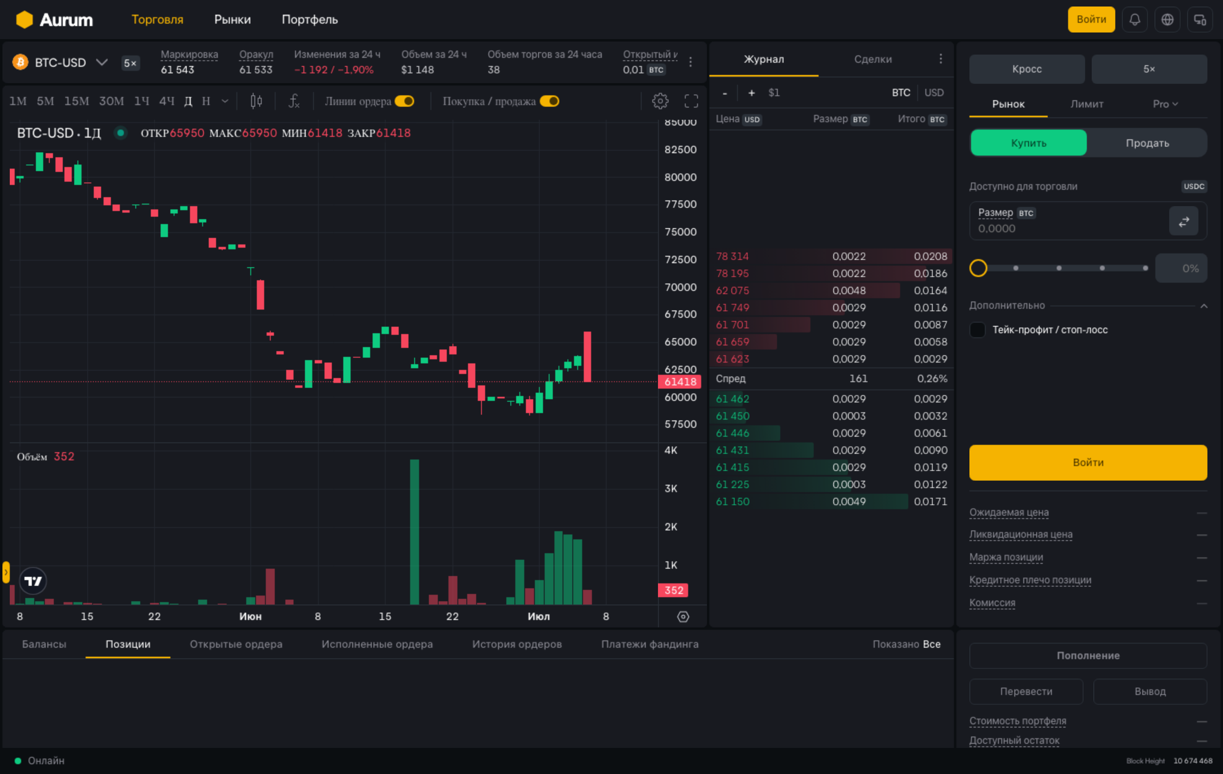The height and width of the screenshot is (774, 1223).
Task: Switch to Журнал tab
Action: [764, 59]
